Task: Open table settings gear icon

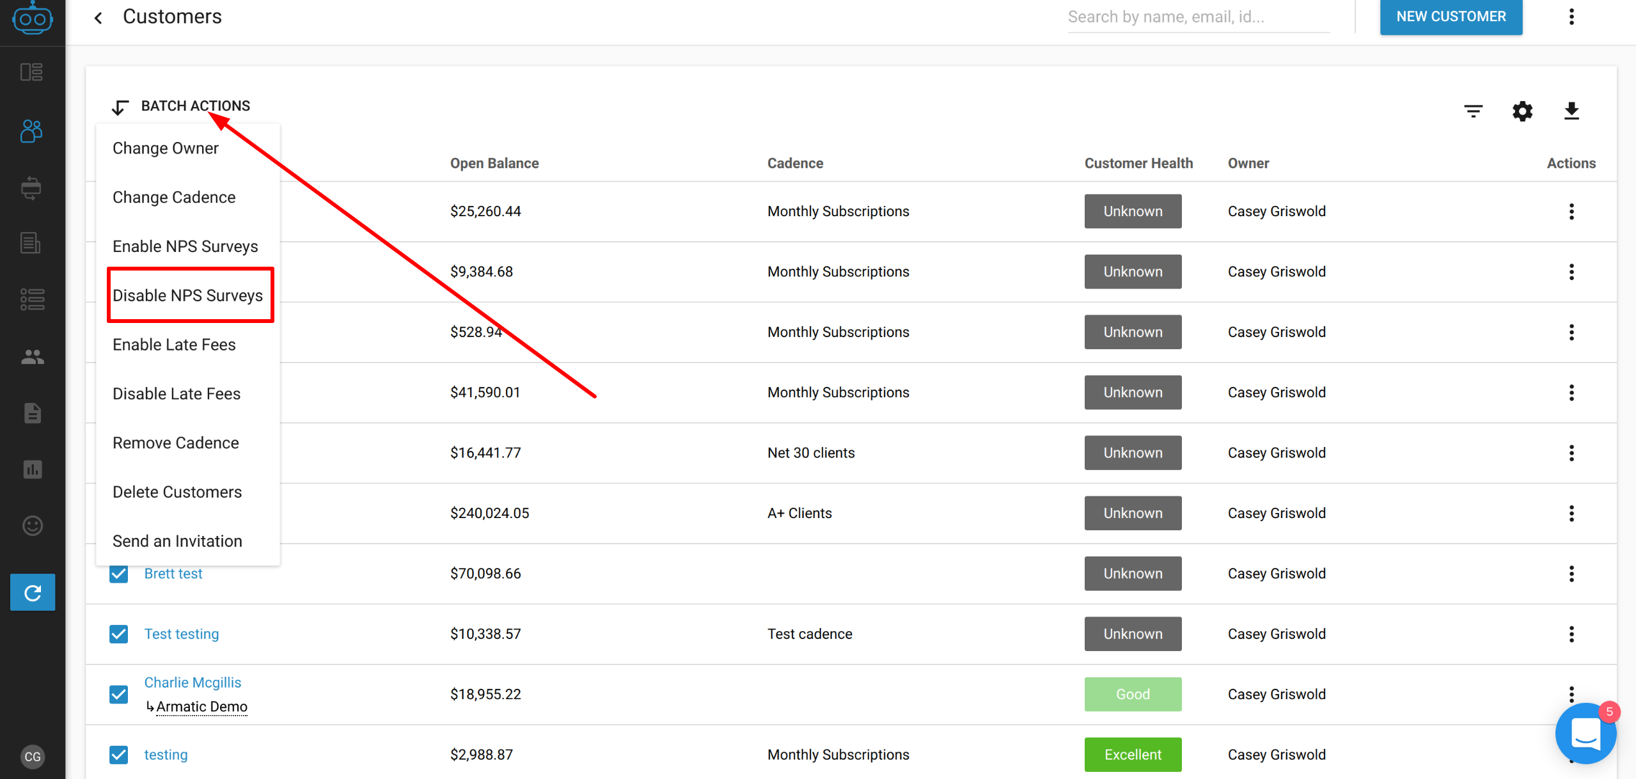Action: [1522, 111]
